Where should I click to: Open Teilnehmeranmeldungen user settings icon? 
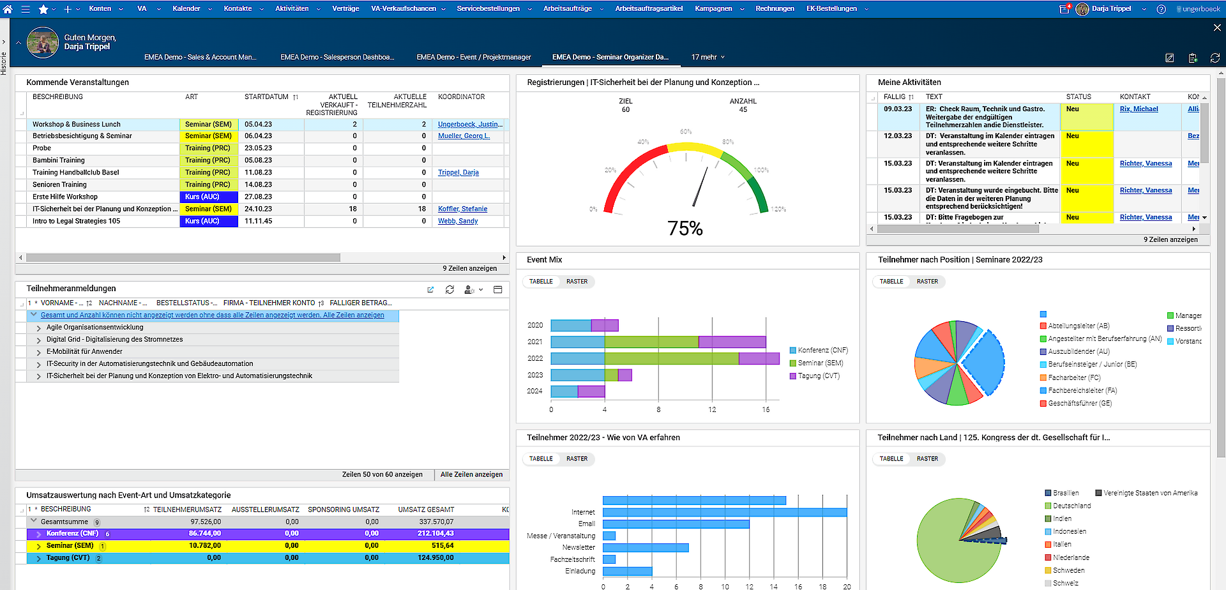[469, 289]
